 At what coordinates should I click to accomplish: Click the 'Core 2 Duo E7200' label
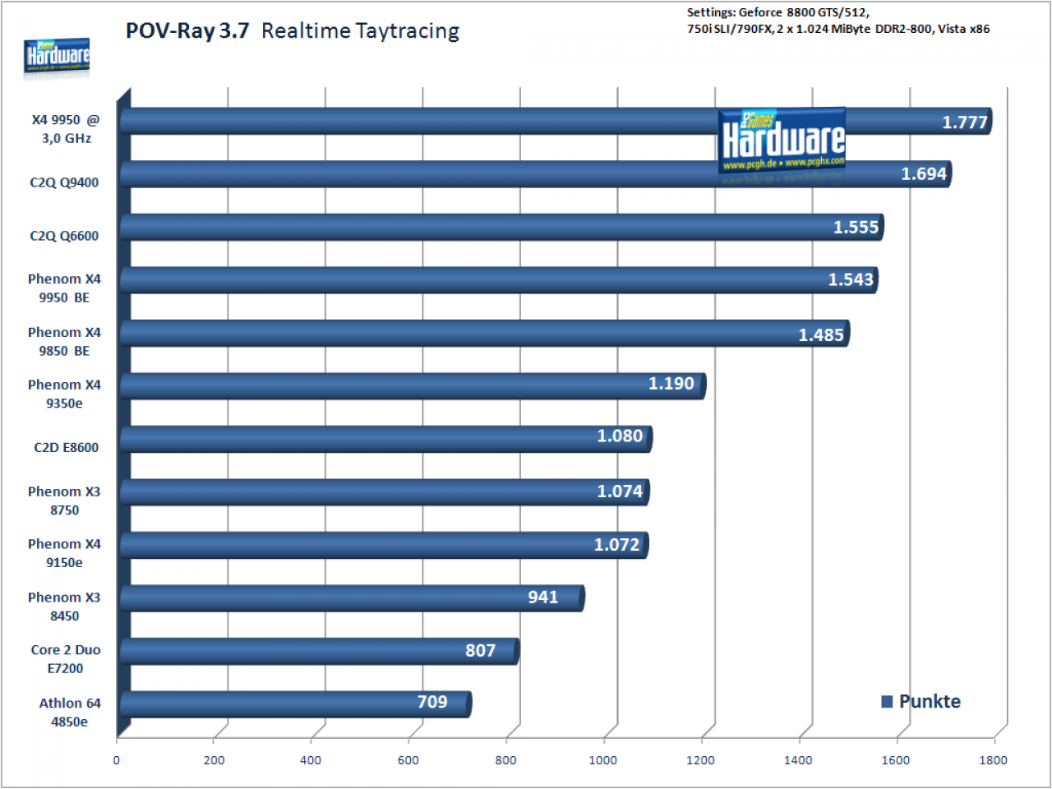tap(66, 659)
